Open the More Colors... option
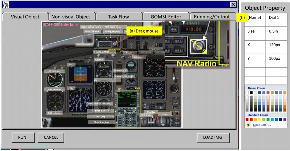Screen dimensions: 290x151 point(262,125)
